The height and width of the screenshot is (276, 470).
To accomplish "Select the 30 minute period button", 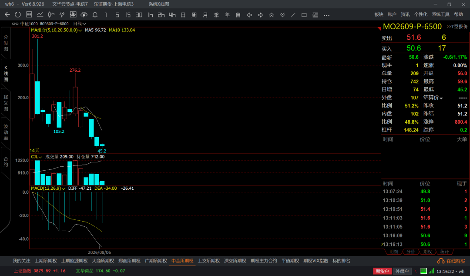I will (x=139, y=15).
